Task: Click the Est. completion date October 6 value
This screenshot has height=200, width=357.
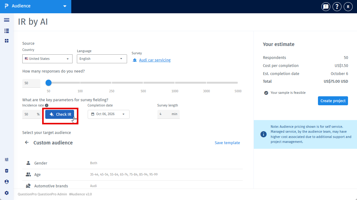Action: coord(339,74)
